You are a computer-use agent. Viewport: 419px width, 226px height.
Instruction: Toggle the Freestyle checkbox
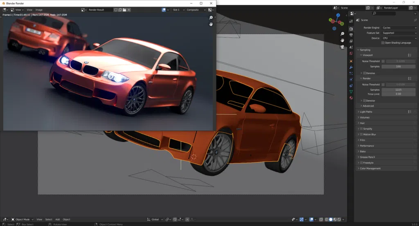point(361,163)
